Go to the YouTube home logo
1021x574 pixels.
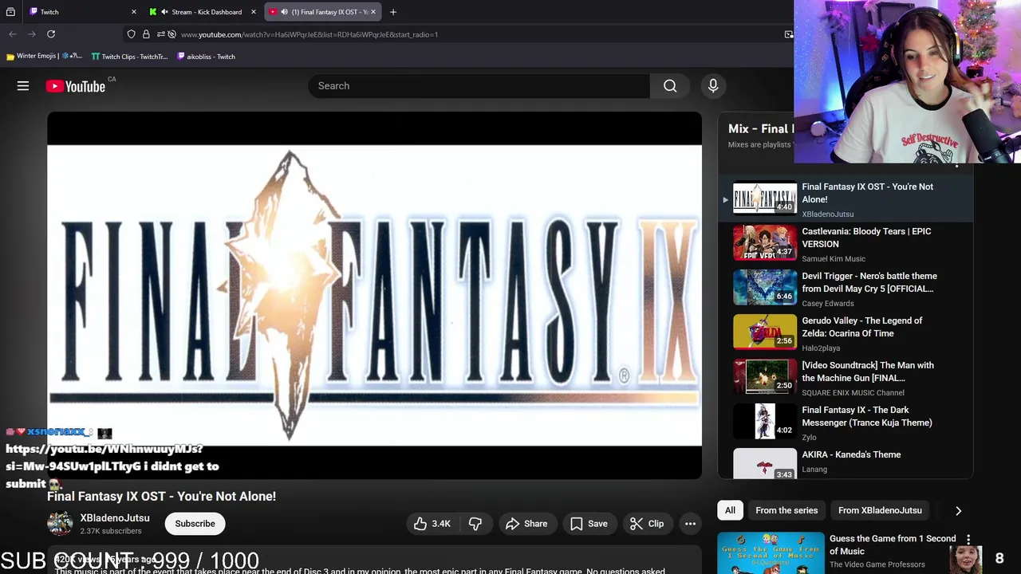point(76,86)
